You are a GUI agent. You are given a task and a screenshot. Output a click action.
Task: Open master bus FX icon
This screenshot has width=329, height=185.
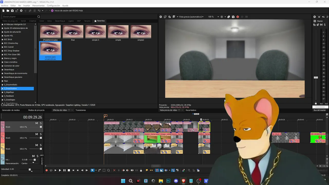315,25
